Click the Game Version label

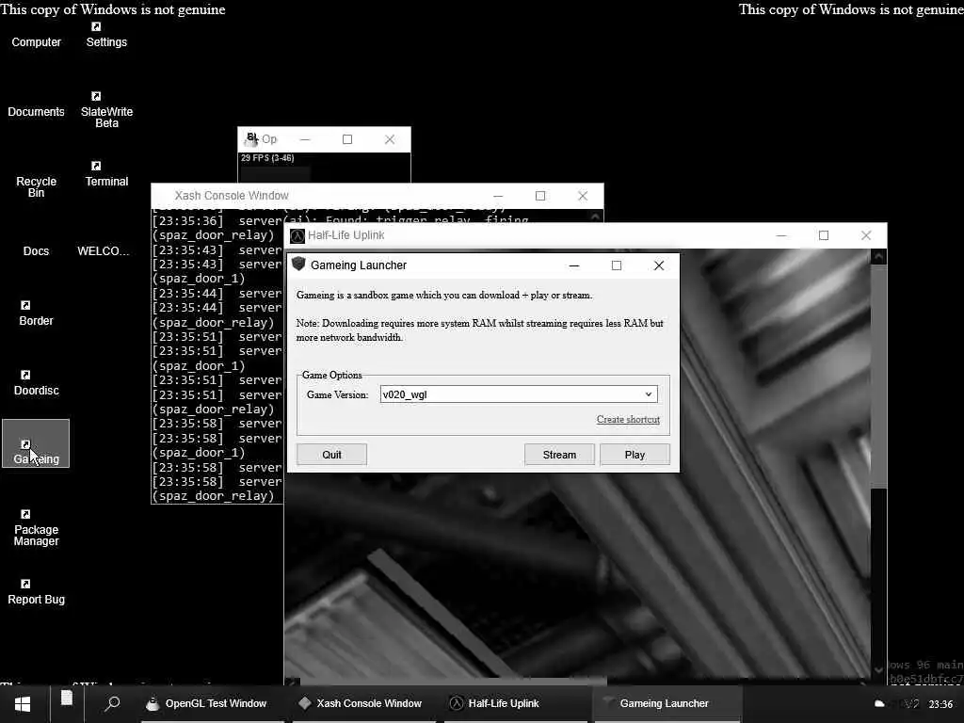pos(338,394)
